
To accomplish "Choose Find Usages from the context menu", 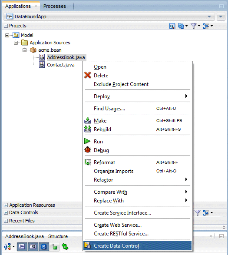I will [138, 109].
